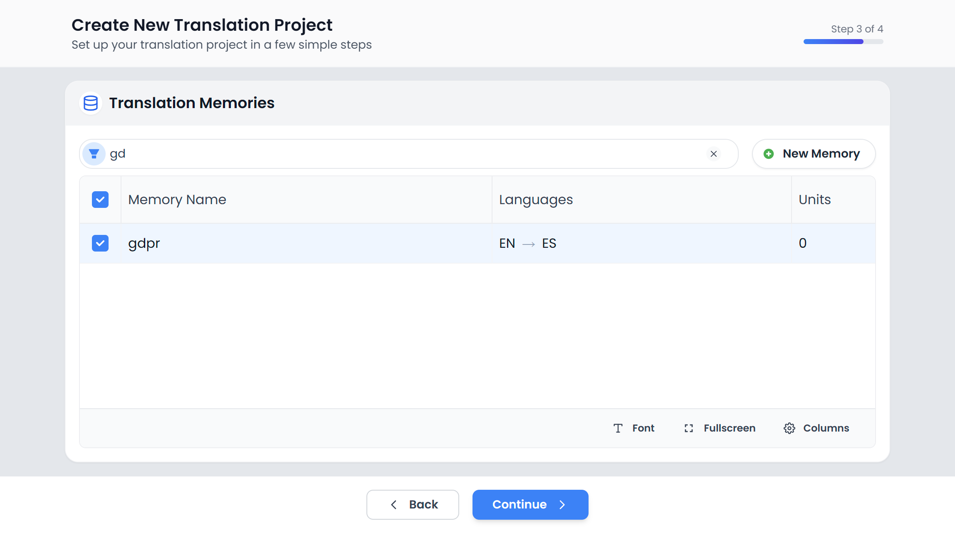Uncheck the select-all checkbox in table header
The image size is (955, 533).
pos(100,200)
